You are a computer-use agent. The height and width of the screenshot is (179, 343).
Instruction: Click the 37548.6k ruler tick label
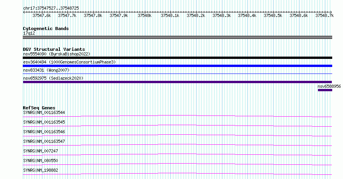point(299,15)
